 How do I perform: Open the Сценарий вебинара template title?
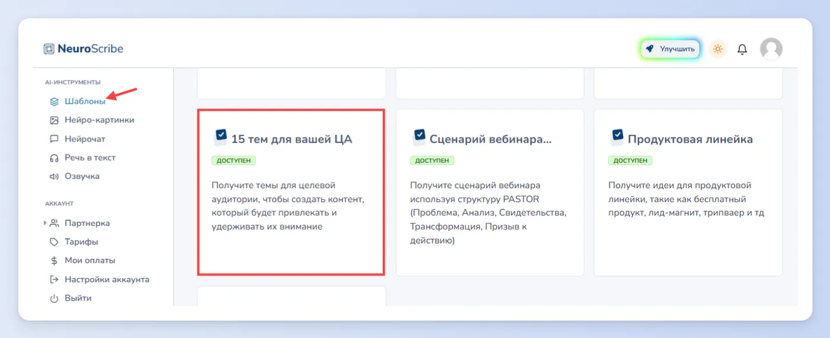(490, 139)
